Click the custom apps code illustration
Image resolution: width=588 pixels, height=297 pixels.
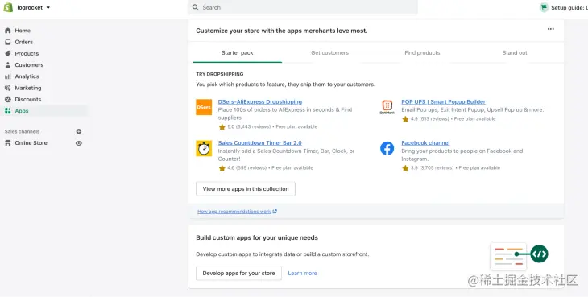pyautogui.click(x=520, y=256)
